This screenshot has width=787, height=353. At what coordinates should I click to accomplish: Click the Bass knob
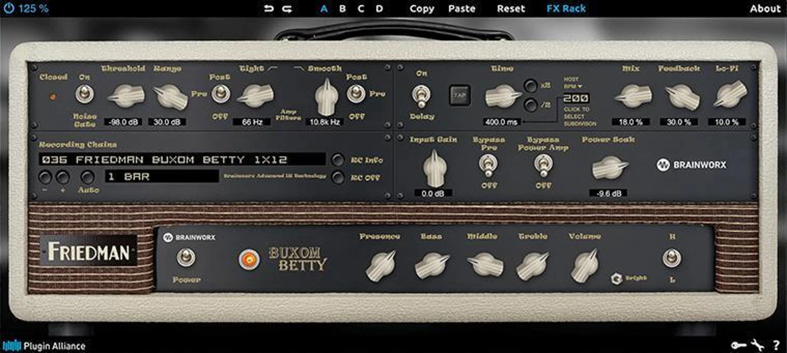432,265
